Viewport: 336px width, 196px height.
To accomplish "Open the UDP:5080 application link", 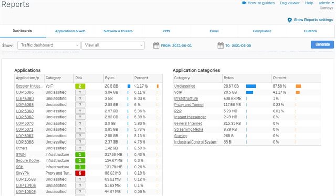I will click(25, 99).
